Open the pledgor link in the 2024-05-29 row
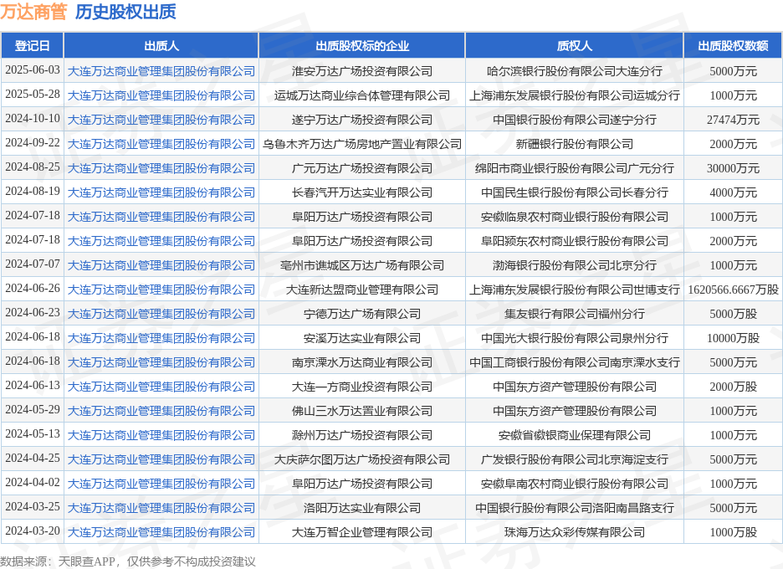The width and height of the screenshot is (783, 569). point(161,411)
